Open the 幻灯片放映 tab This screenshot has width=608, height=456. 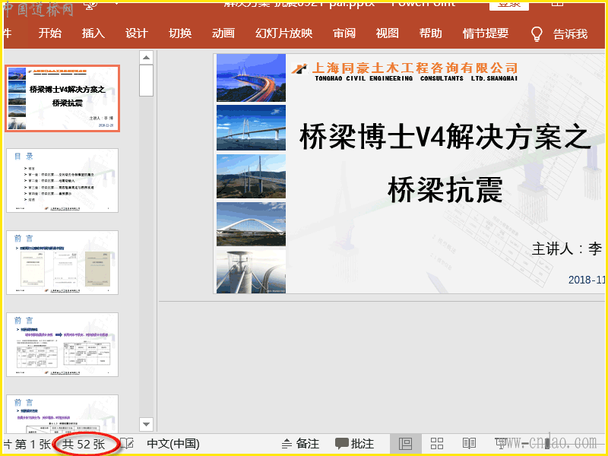pyautogui.click(x=283, y=33)
